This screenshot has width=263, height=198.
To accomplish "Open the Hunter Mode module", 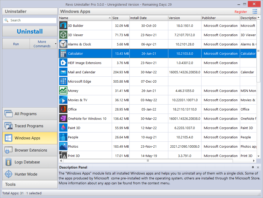I will pyautogui.click(x=30, y=174).
